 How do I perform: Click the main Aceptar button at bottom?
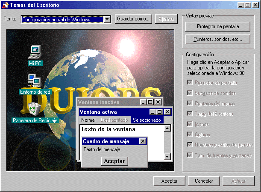tap(169, 181)
